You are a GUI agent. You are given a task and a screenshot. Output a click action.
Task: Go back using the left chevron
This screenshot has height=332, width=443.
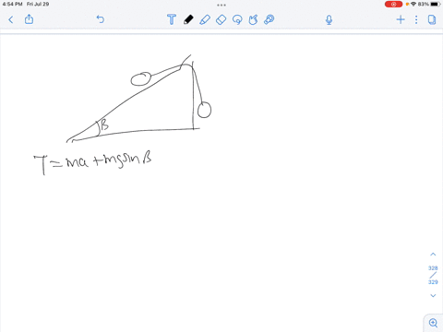[11, 20]
